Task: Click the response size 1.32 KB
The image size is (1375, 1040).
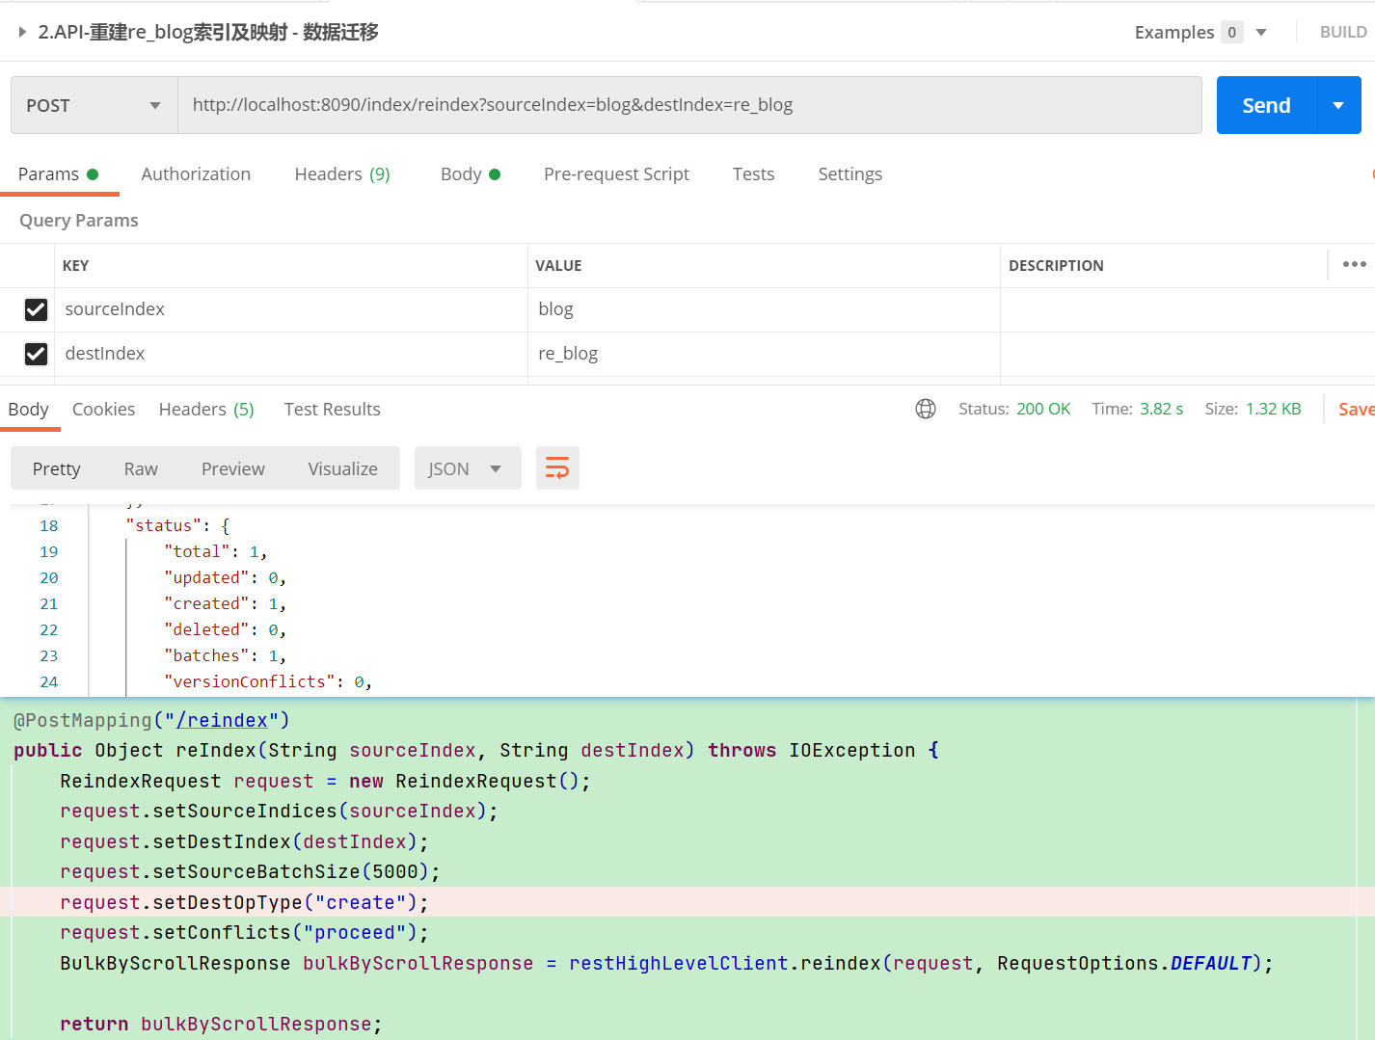Action: click(x=1273, y=409)
